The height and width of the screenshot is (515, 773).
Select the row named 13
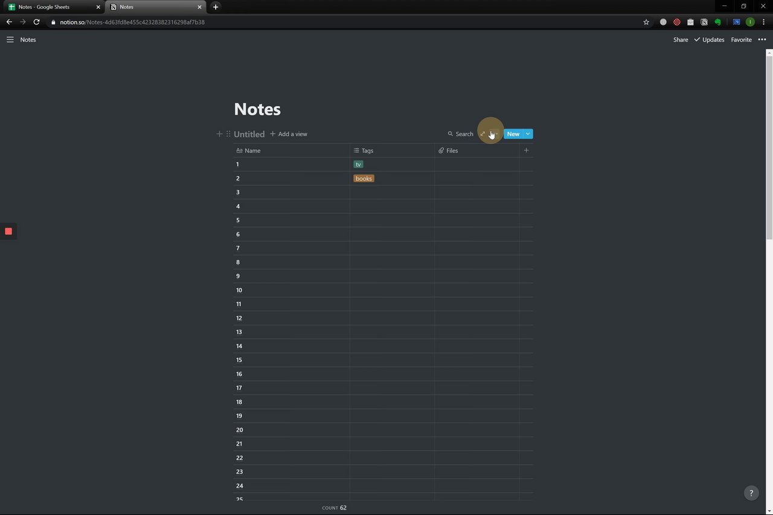292,332
